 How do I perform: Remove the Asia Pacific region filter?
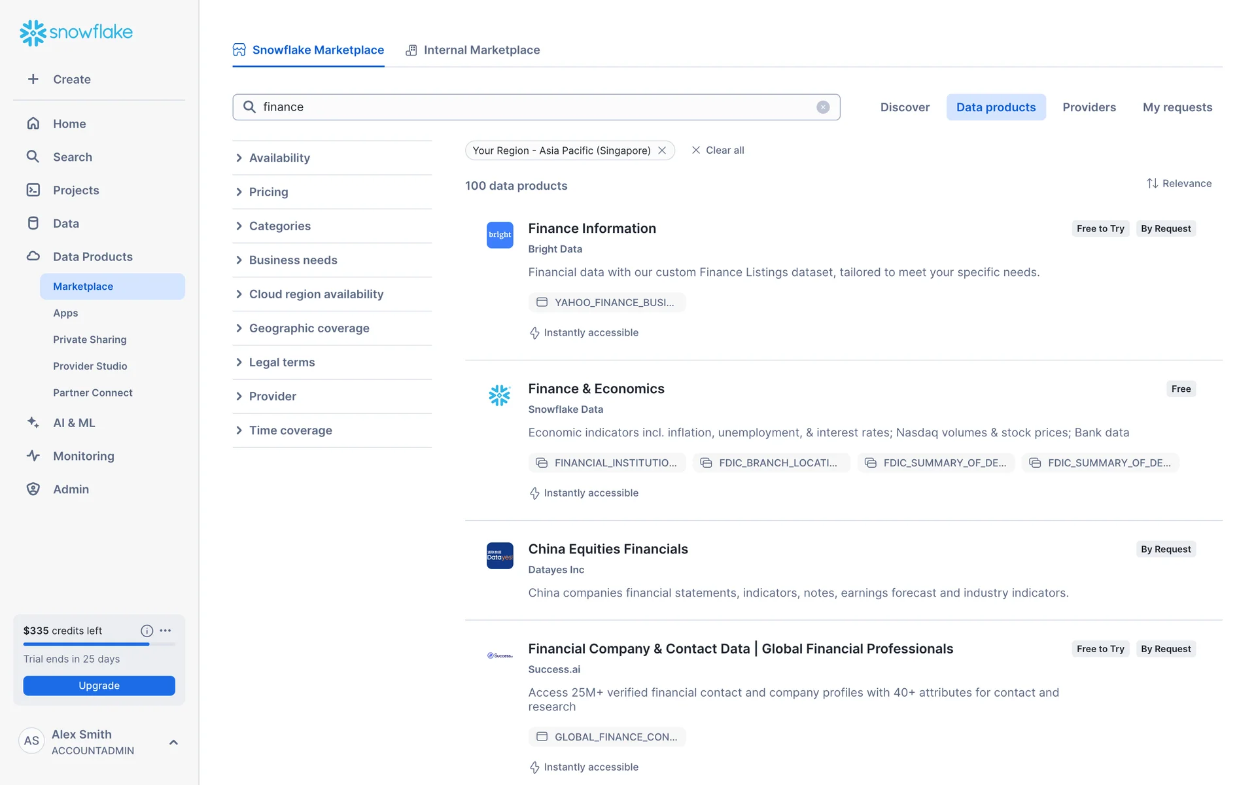[662, 150]
